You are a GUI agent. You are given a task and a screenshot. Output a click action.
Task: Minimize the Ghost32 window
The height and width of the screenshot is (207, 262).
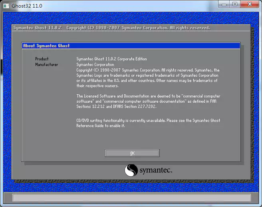click(224, 4)
